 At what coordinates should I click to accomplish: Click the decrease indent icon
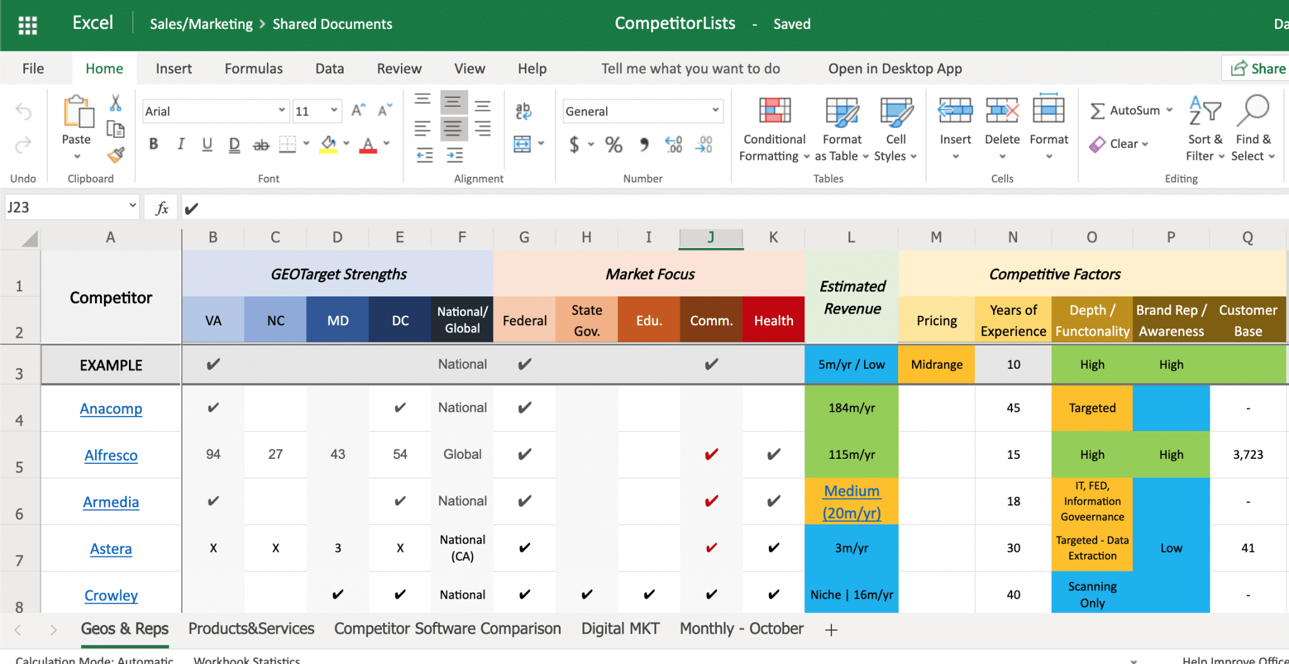pos(425,155)
